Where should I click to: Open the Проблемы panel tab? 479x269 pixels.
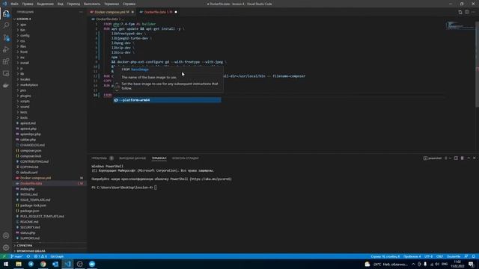pyautogui.click(x=99, y=158)
